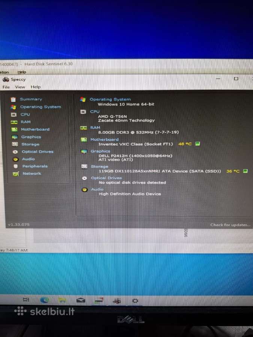Click the storage temperature indicator icon beside 36 °C
The height and width of the screenshot is (337, 253).
(x=245, y=171)
